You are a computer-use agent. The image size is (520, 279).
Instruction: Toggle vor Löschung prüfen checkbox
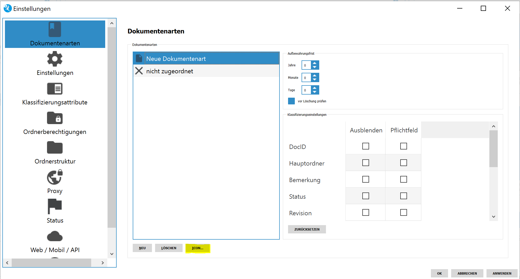(x=291, y=101)
